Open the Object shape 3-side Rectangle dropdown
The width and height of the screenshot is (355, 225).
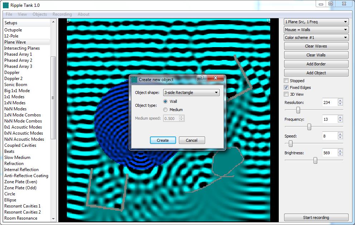(191, 92)
